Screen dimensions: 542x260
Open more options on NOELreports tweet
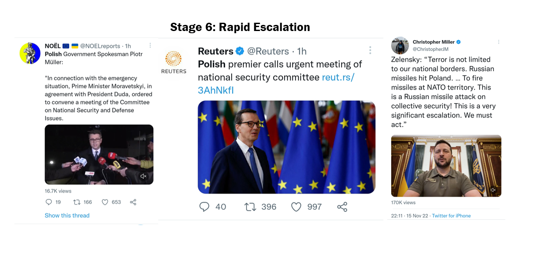(150, 45)
